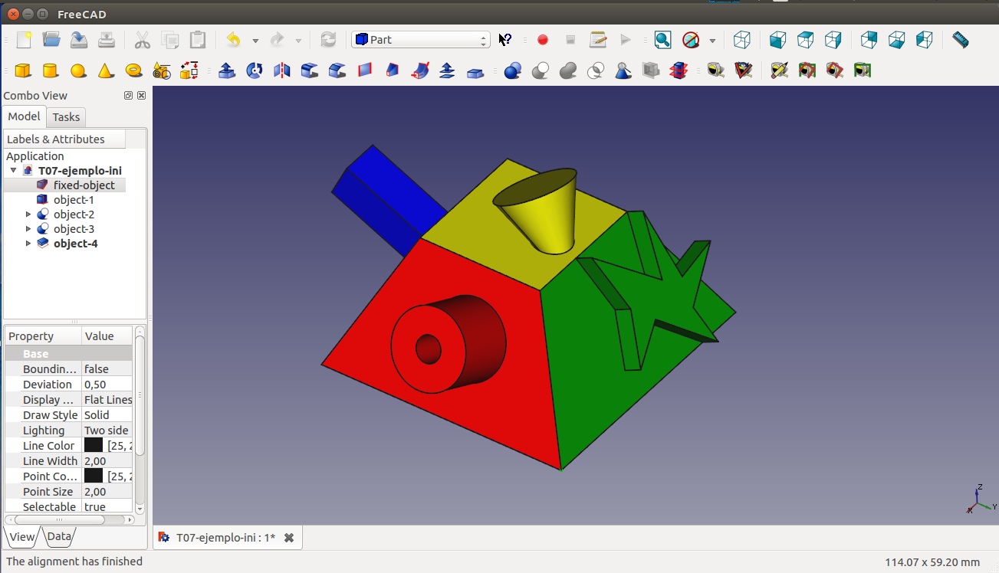The height and width of the screenshot is (573, 999).
Task: Expand the object-2 tree node
Action: [x=29, y=214]
